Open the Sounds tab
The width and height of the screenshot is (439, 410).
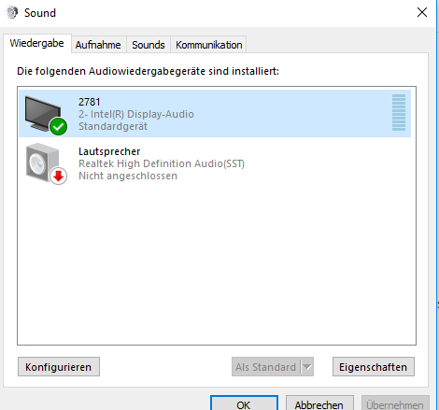pyautogui.click(x=149, y=45)
